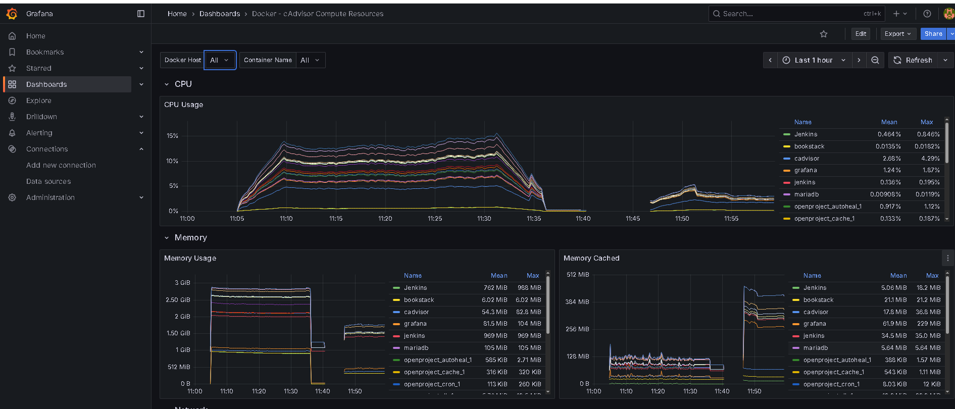Expand Dashboards section chevron

pyautogui.click(x=141, y=84)
